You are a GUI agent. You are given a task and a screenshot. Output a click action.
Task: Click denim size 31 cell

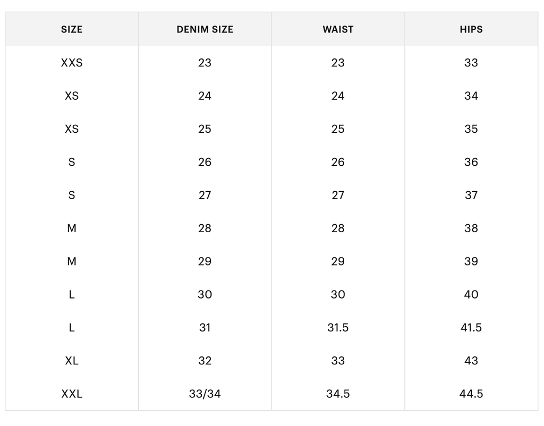(205, 328)
